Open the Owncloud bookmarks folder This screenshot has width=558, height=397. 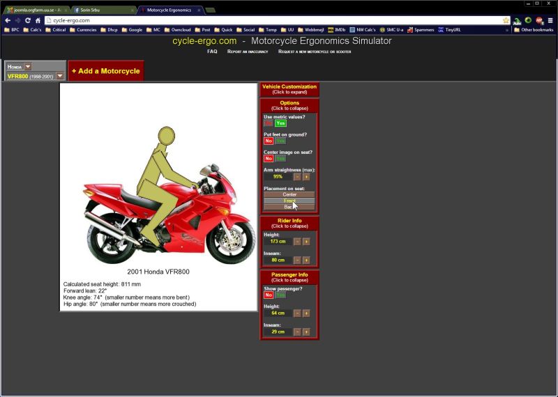(x=178, y=30)
